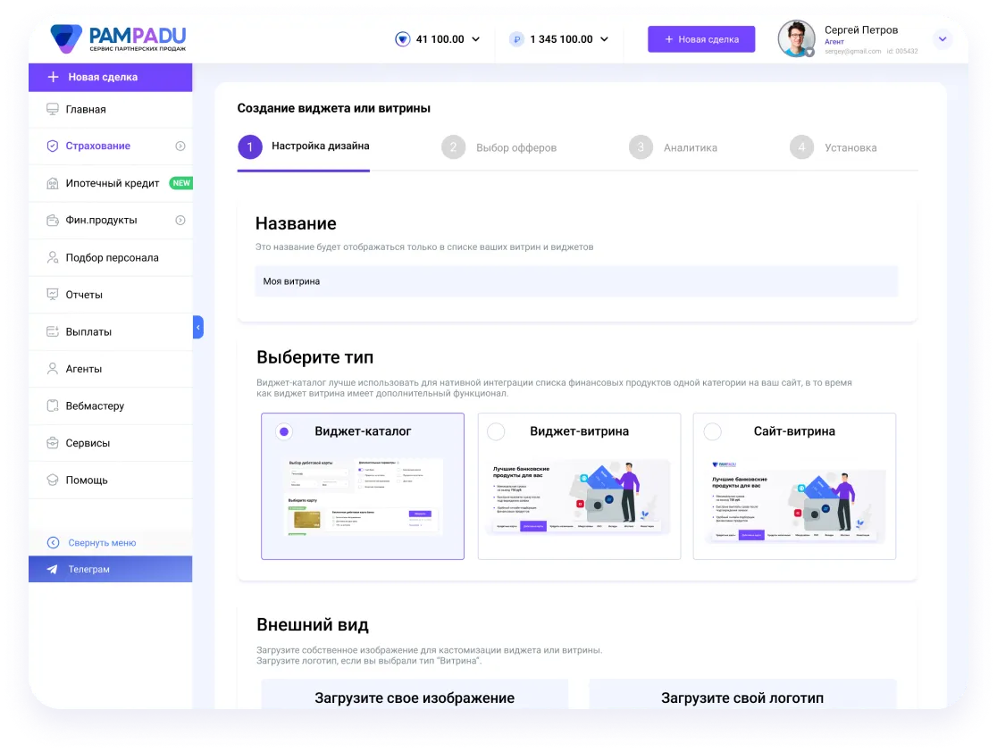
Task: Select the Виджет-каталог radio button
Action: [284, 431]
